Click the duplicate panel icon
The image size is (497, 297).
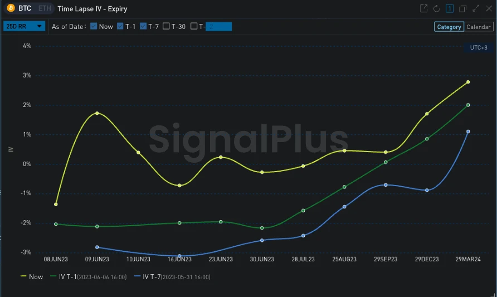[x=463, y=8]
